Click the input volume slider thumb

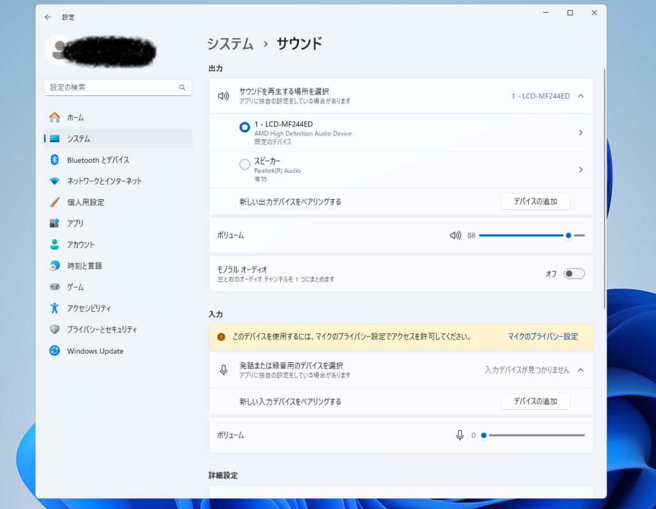pyautogui.click(x=484, y=435)
